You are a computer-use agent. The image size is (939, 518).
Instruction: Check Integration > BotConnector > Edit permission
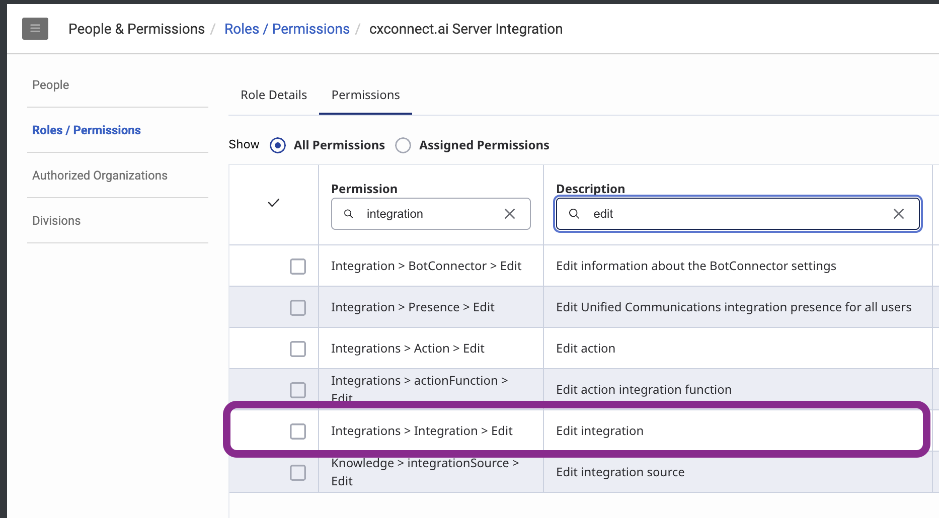[x=298, y=266]
